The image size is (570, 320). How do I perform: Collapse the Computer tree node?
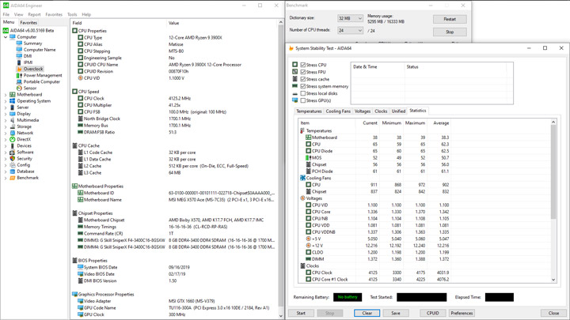[6, 37]
